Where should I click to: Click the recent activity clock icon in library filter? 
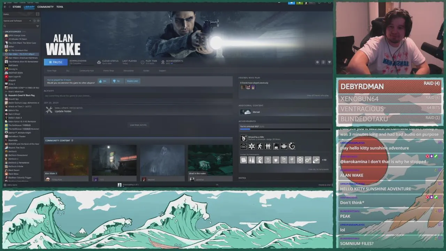tap(34, 21)
